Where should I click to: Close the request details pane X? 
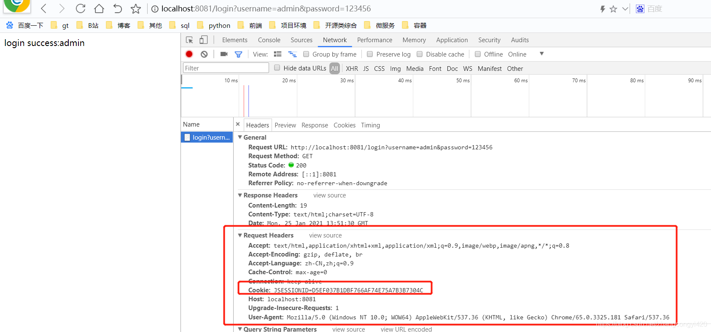pyautogui.click(x=238, y=124)
